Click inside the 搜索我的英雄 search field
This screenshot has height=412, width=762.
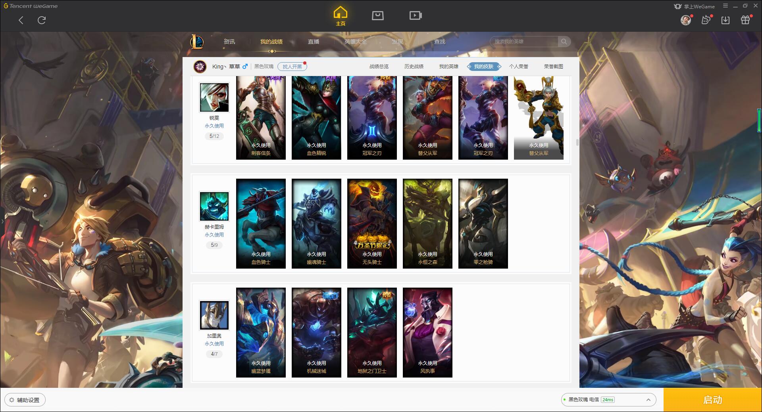point(524,42)
